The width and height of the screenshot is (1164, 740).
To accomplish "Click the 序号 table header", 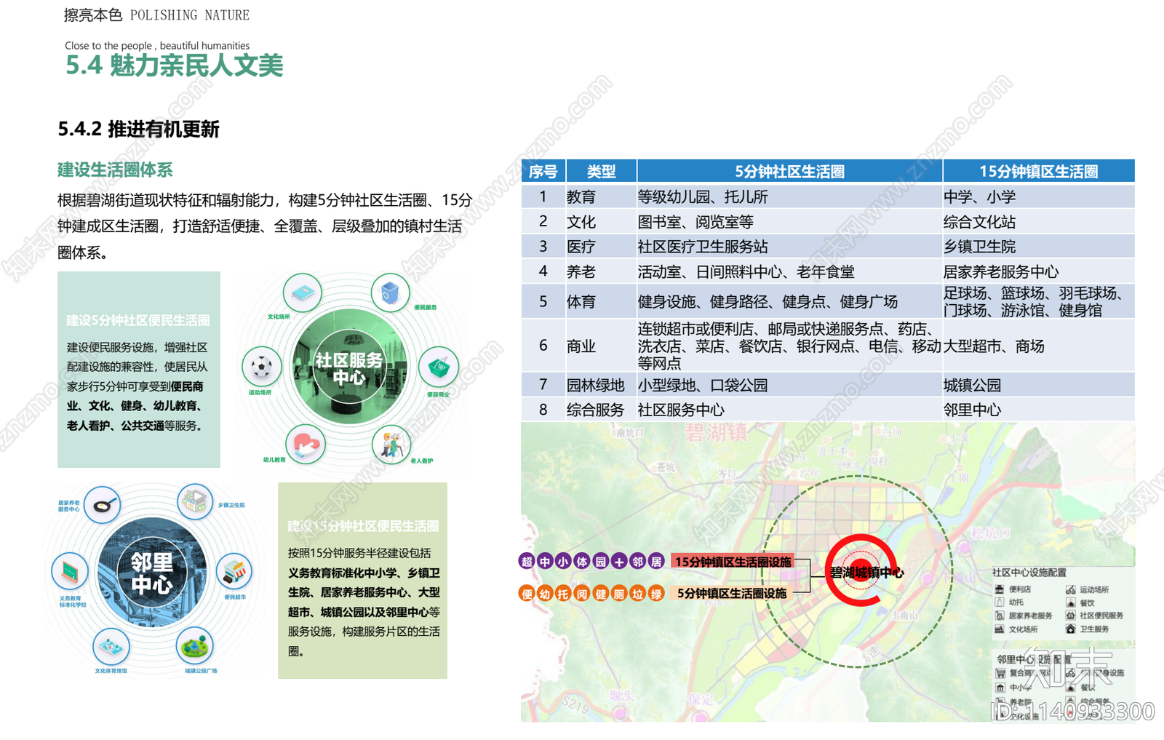I will (543, 171).
